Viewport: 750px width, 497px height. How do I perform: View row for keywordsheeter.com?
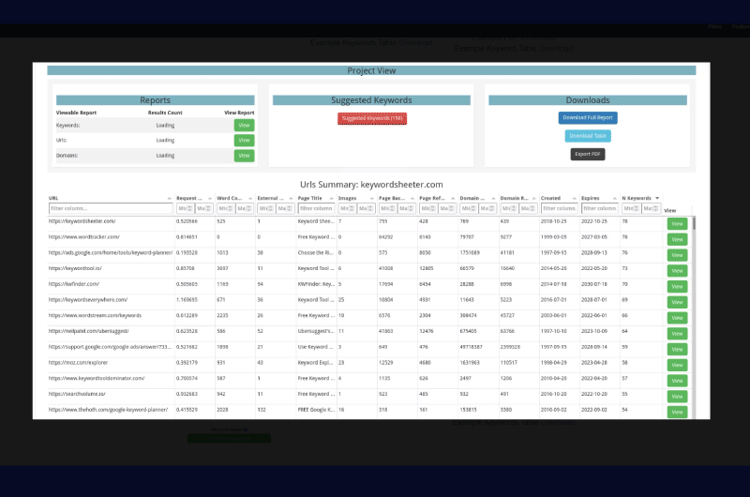pos(677,224)
